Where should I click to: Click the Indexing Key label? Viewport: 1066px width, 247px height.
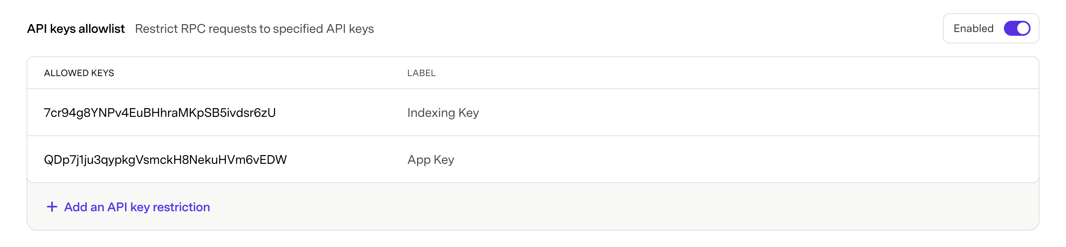pos(443,112)
